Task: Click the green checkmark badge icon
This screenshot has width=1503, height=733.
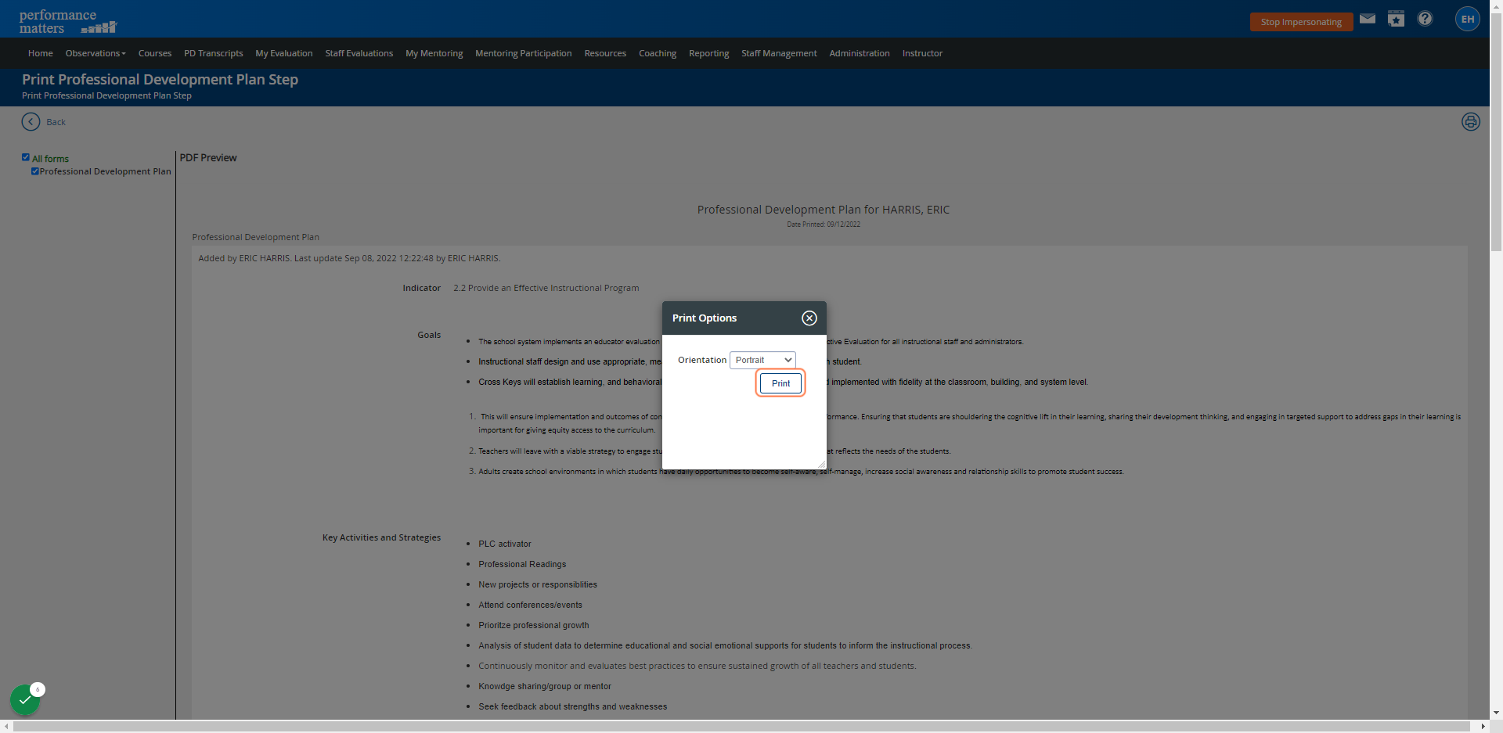Action: [25, 699]
